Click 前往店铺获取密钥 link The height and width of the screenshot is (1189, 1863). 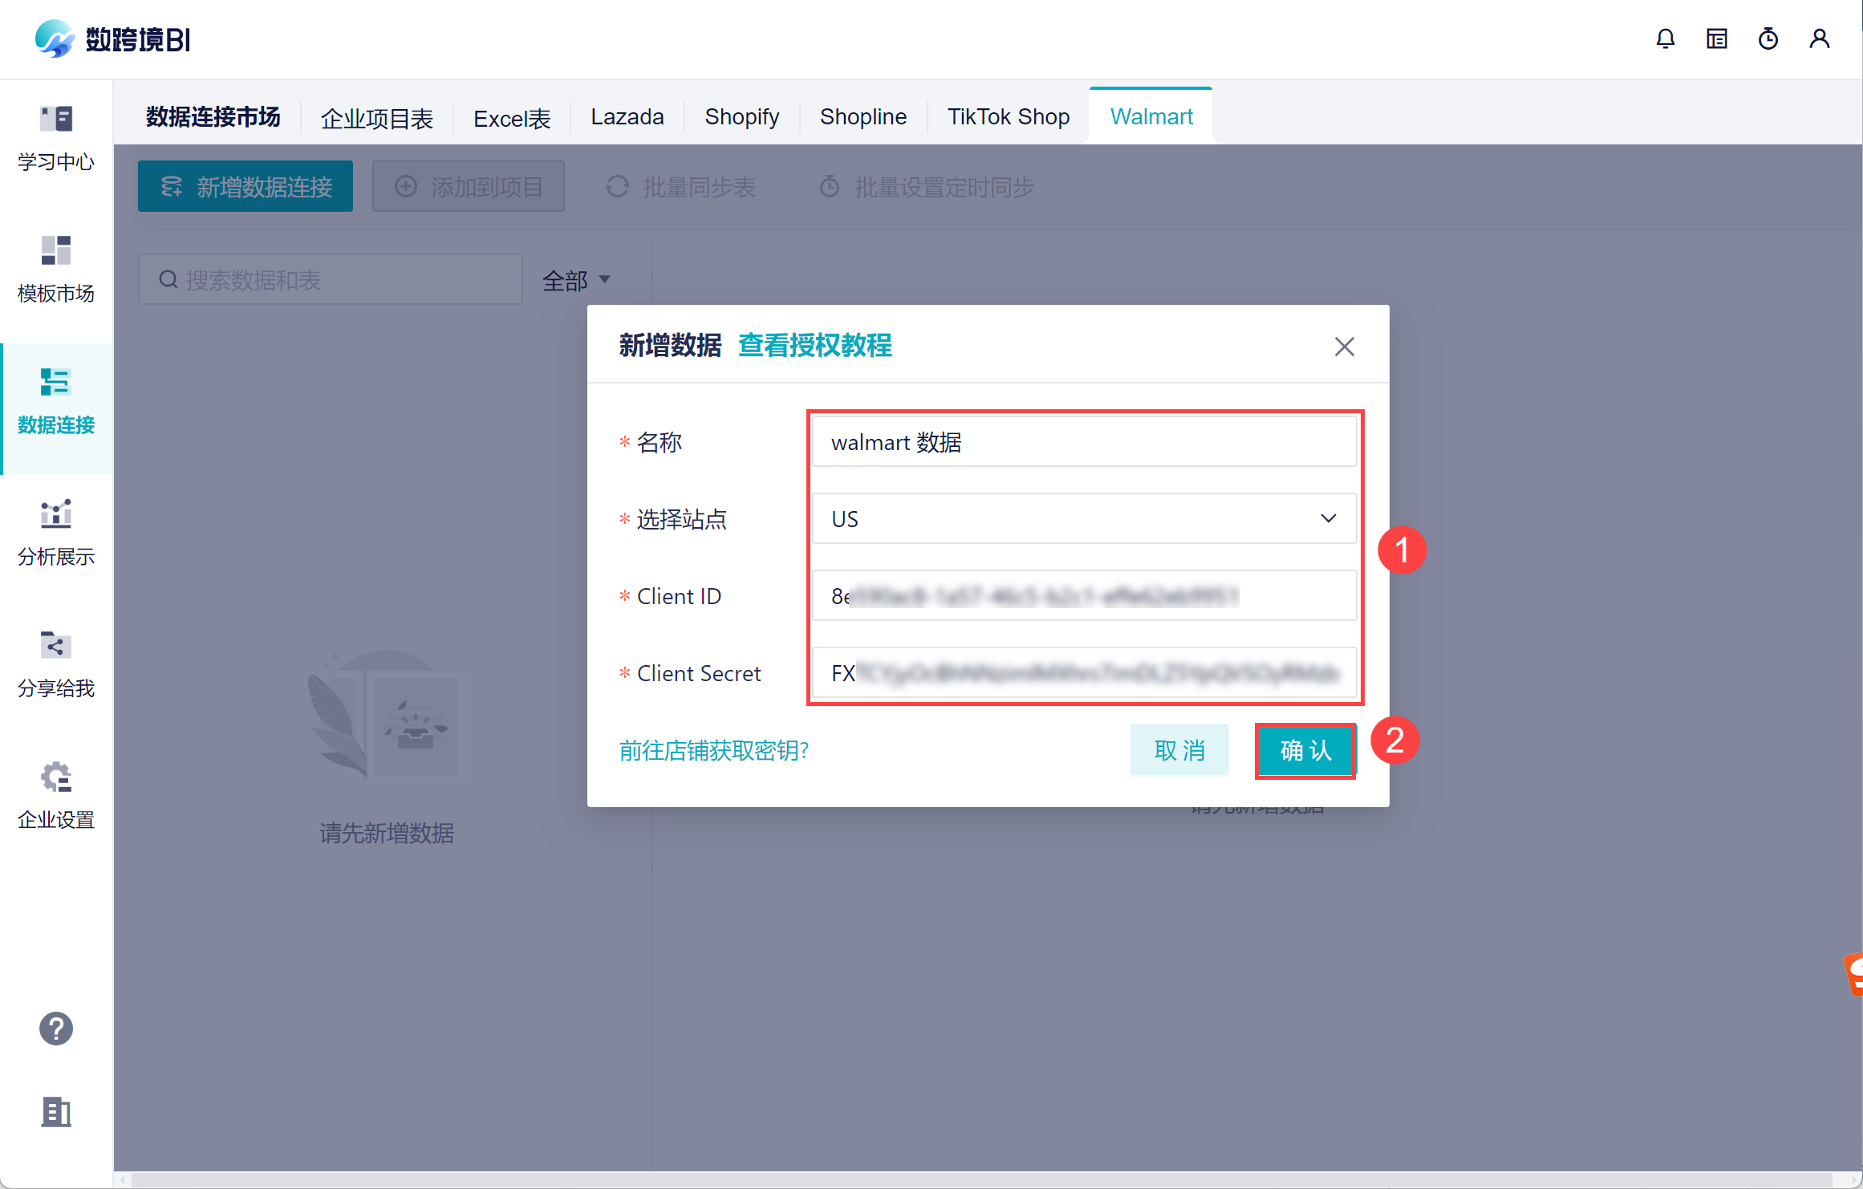pos(713,750)
